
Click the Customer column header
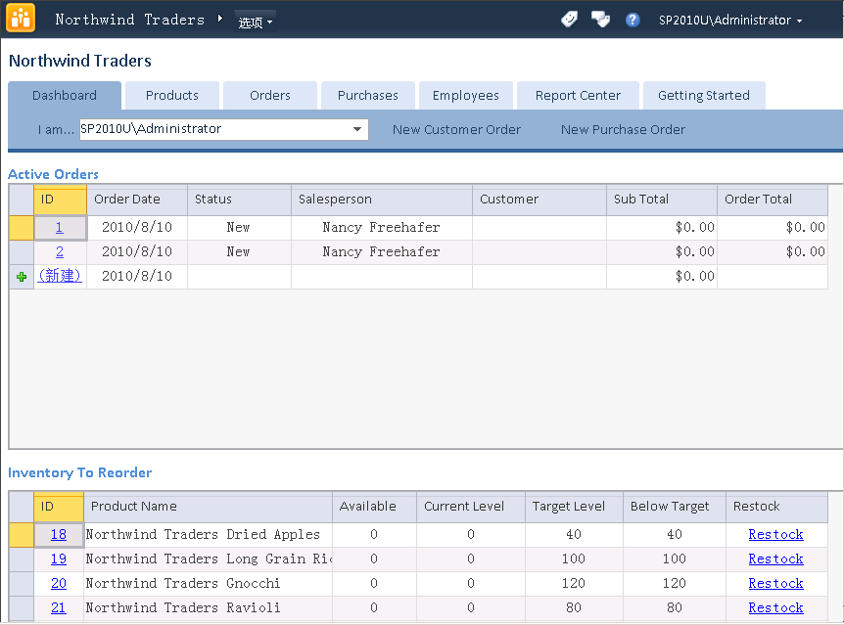539,200
